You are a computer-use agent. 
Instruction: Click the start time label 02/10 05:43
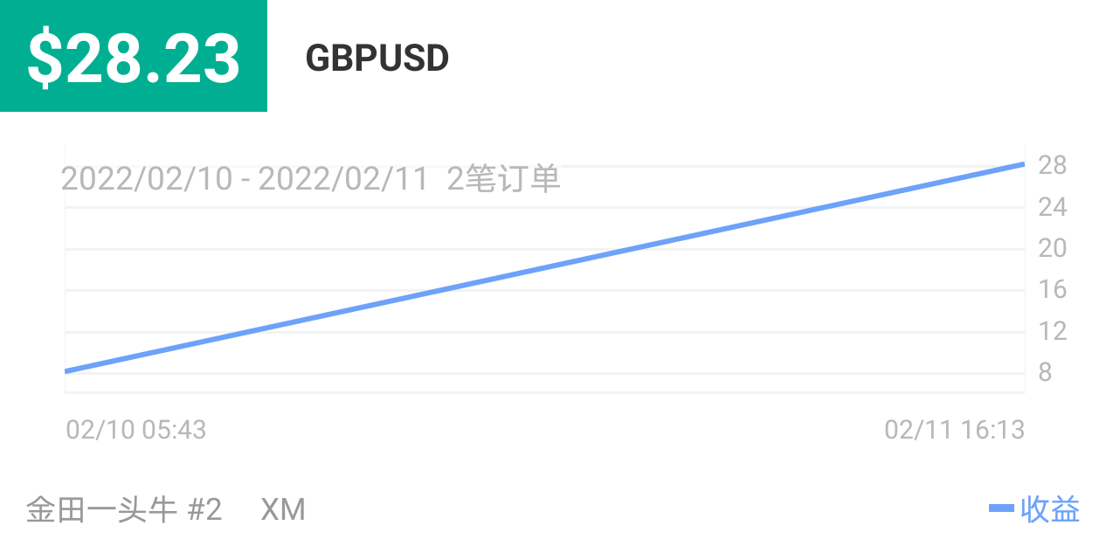tap(136, 430)
